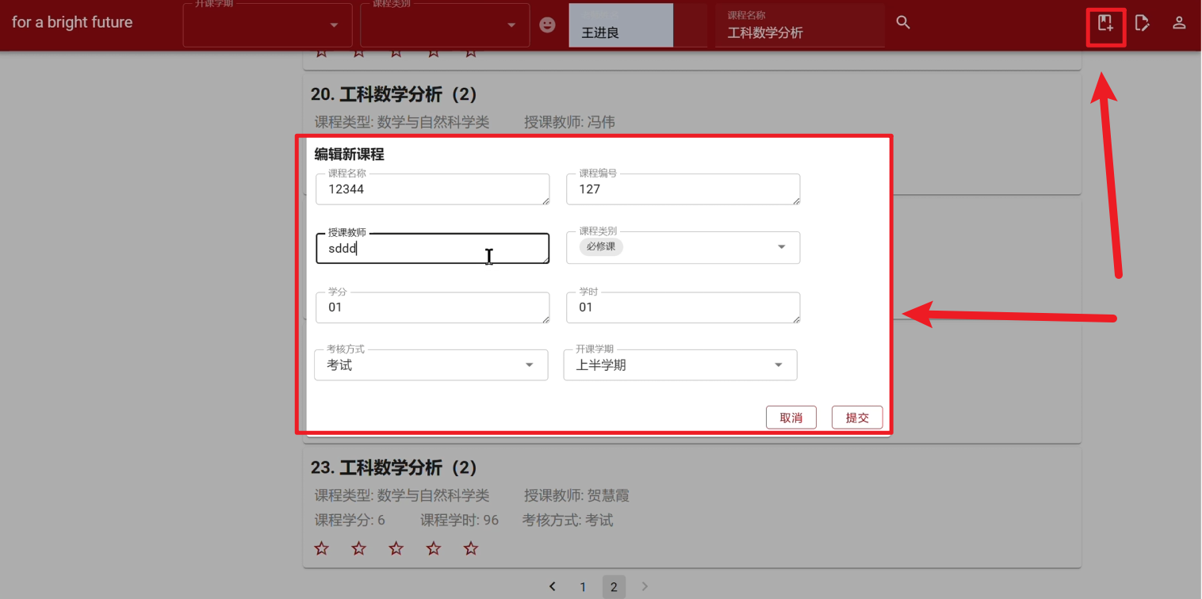This screenshot has height=599, width=1202.
Task: Click the course edit icon beside the add icon
Action: pos(1143,23)
